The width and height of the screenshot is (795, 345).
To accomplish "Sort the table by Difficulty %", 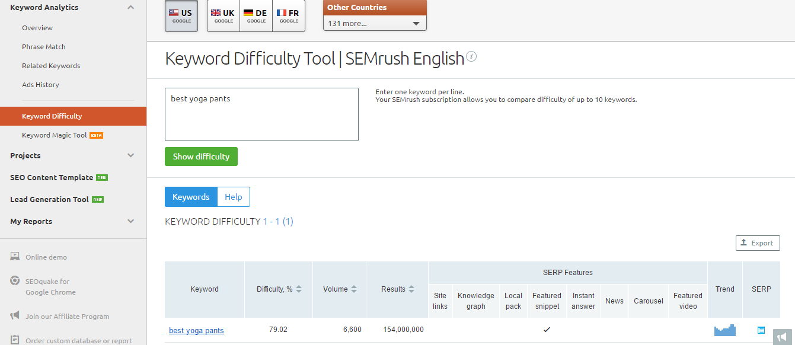I will point(299,289).
